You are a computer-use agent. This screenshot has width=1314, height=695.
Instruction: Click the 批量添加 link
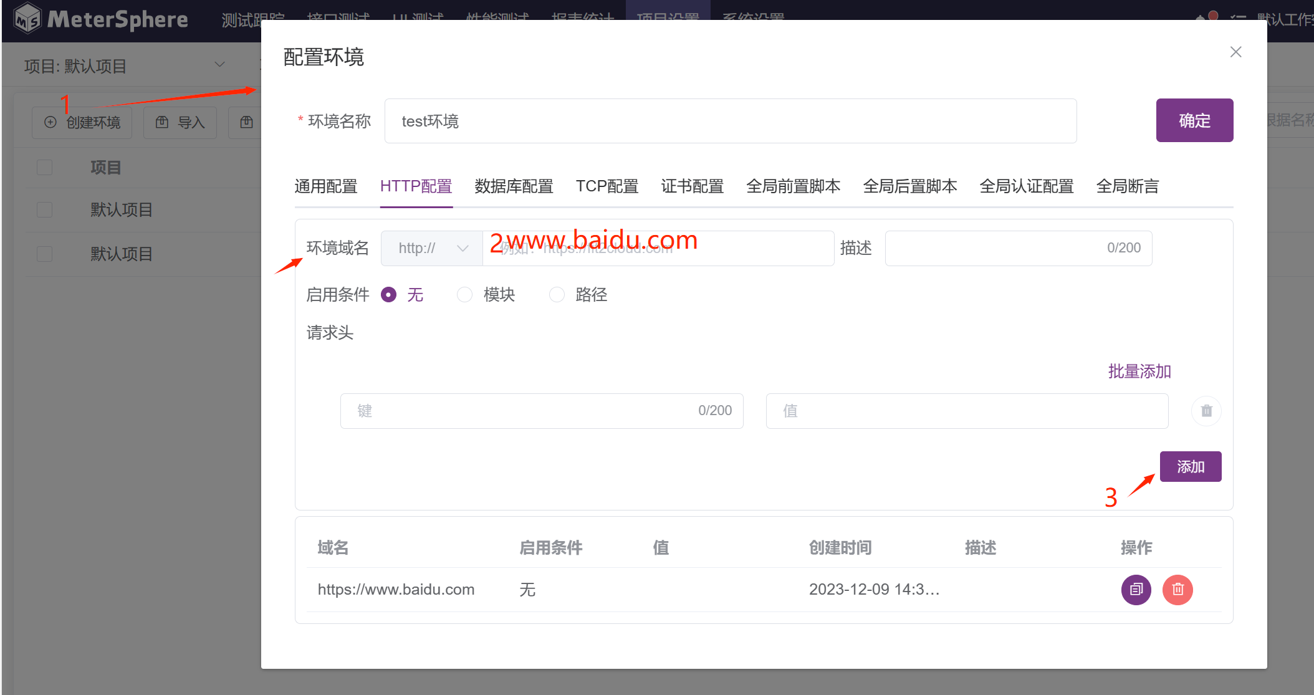coord(1139,371)
